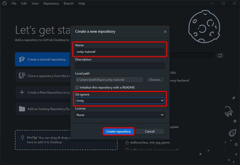Click the graduation cap tutorial icon

(22, 59)
